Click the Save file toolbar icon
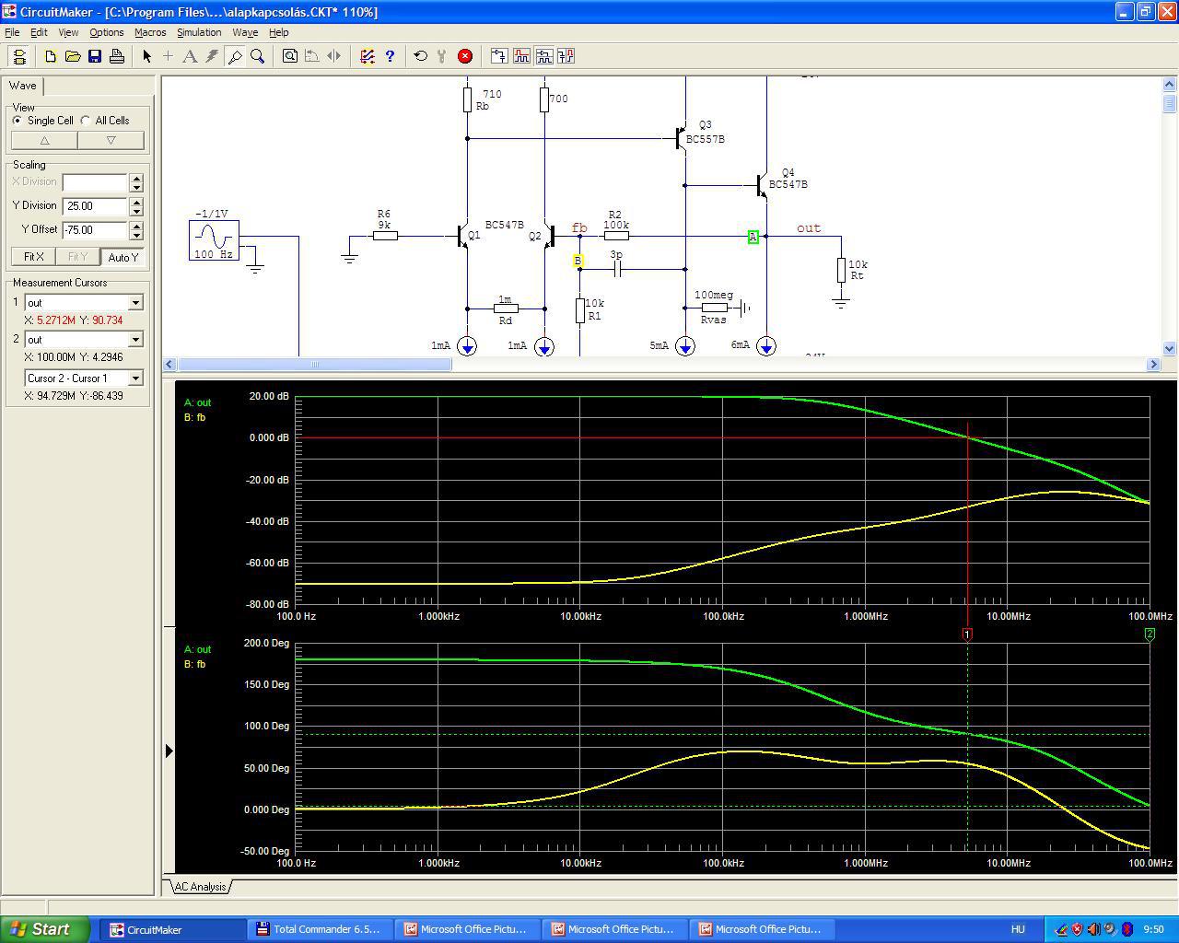 pos(95,56)
